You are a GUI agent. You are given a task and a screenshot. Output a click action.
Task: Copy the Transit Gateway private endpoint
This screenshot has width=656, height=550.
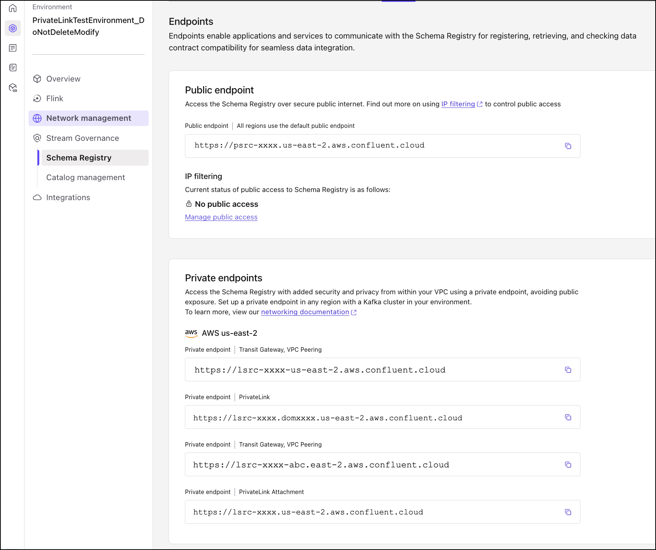point(568,370)
